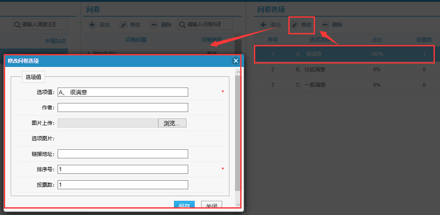Click the minus 删除 icon in 问卷选项 panel
Viewport: 440px width, 215px height.
pos(325,24)
